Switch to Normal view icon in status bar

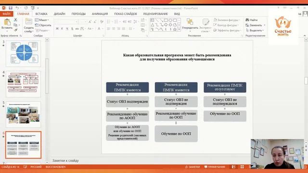233,167
